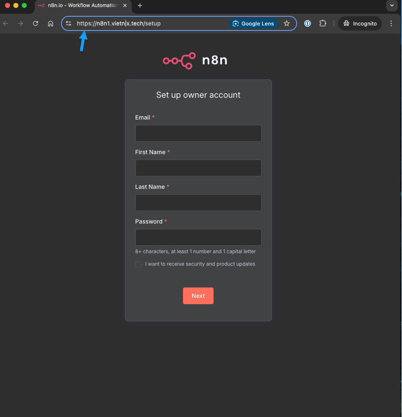Open the Extensions puzzle icon
402x417 pixels.
tap(323, 23)
